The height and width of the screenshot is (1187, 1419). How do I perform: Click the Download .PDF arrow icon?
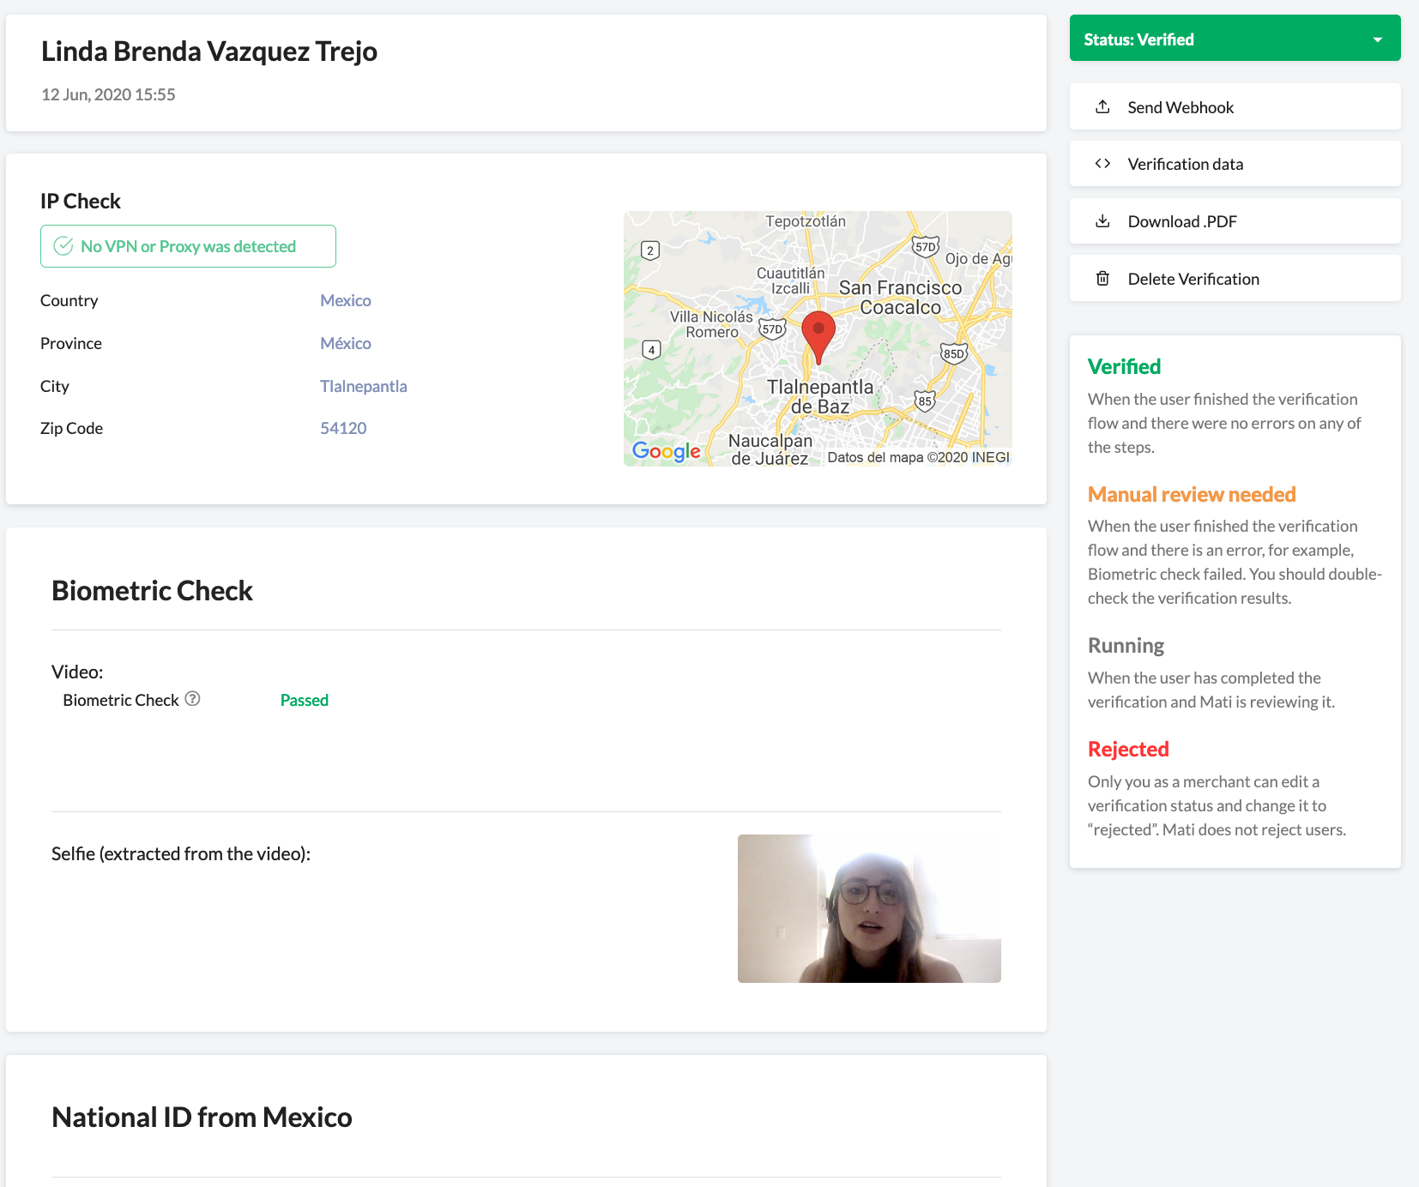1102,221
